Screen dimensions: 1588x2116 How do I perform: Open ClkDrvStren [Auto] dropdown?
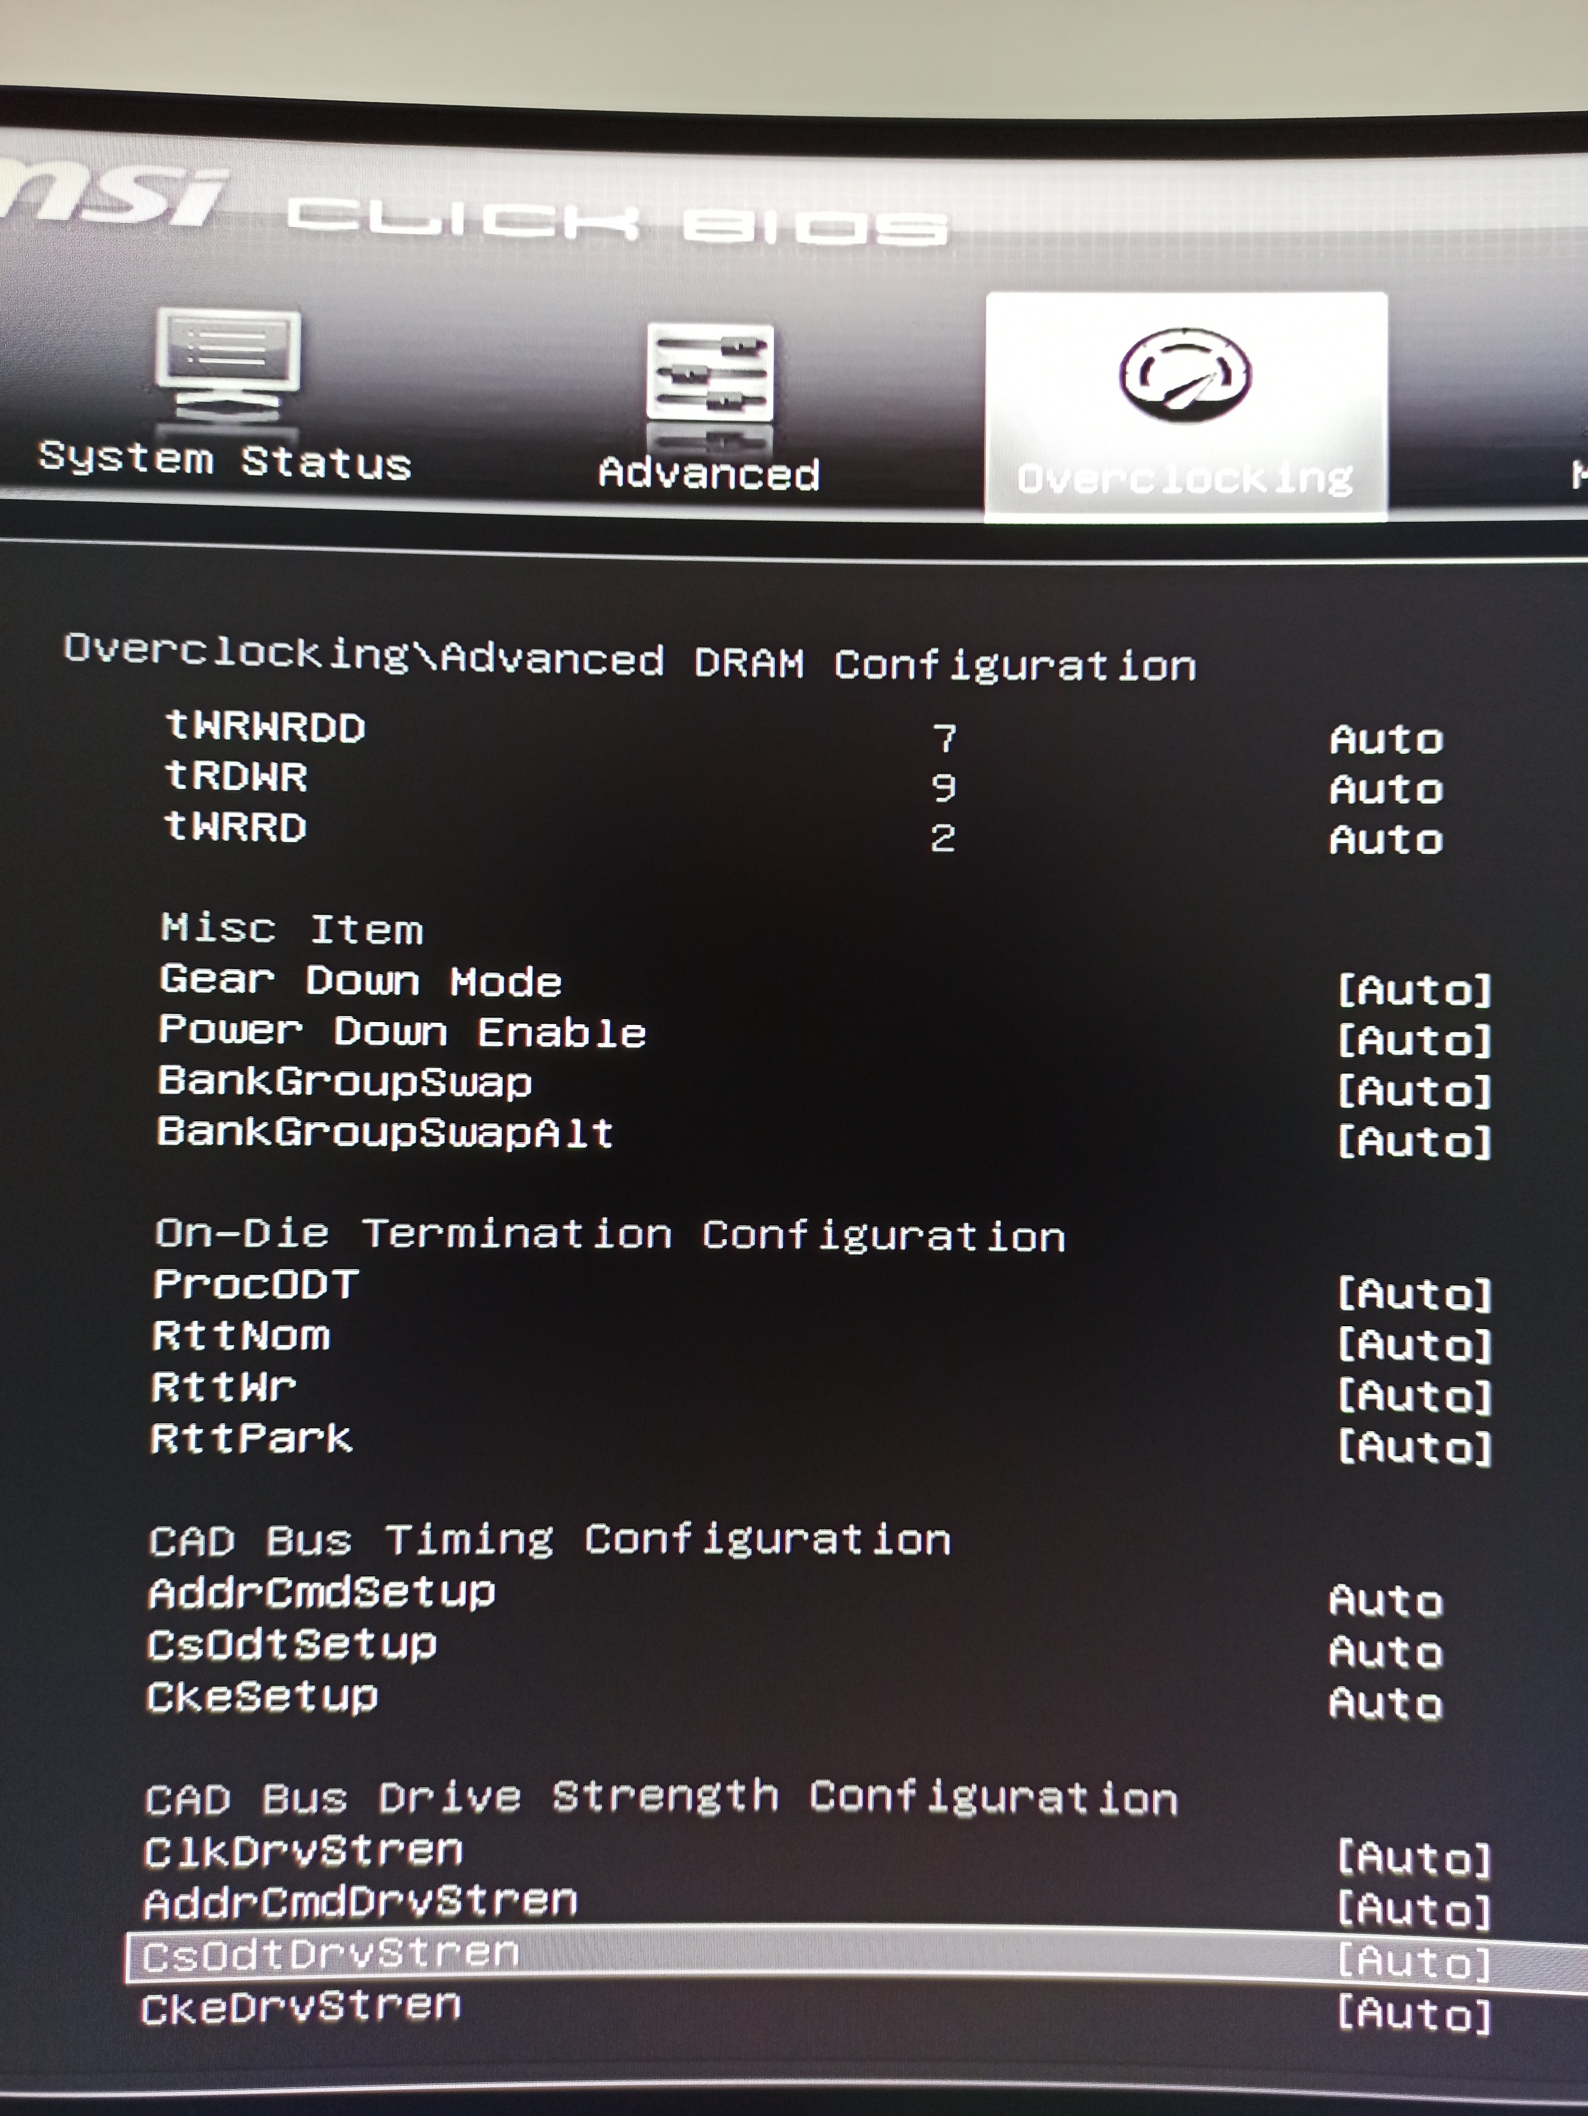point(1414,1859)
